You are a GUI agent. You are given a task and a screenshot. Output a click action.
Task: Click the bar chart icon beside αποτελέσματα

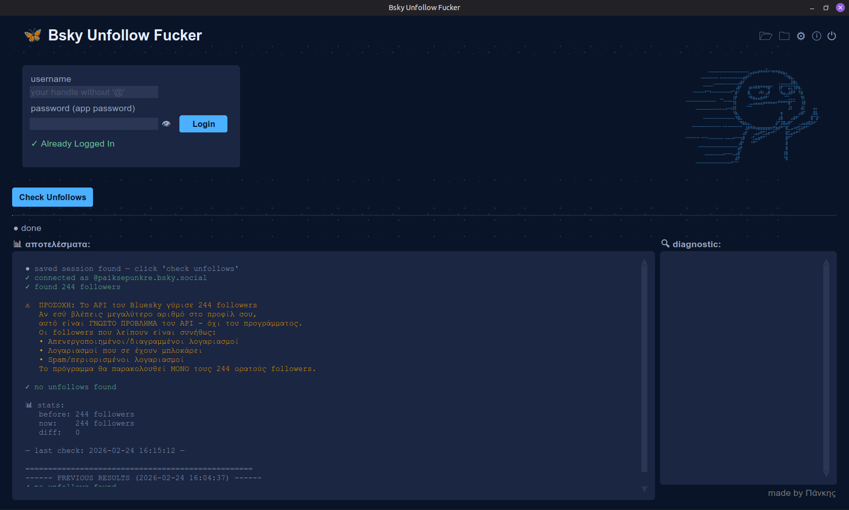coord(18,244)
